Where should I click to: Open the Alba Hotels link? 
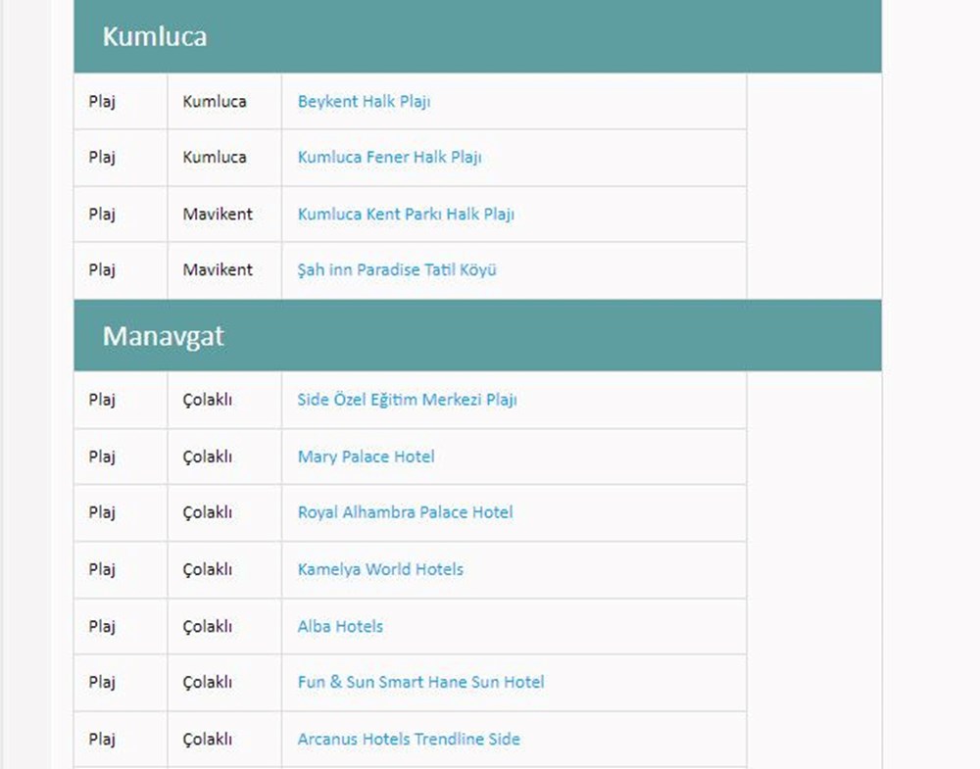340,627
